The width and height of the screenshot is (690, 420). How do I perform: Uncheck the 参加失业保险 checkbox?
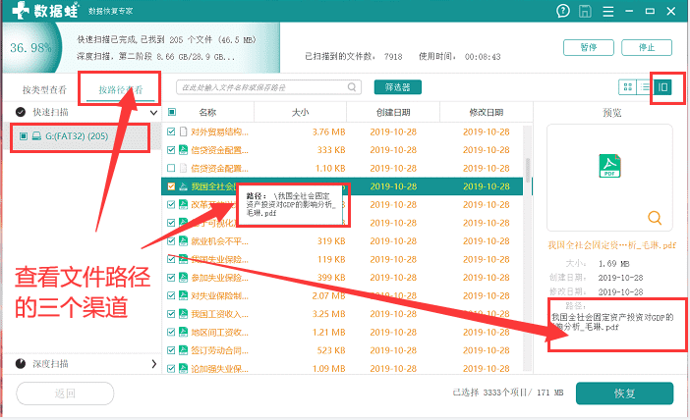171,277
